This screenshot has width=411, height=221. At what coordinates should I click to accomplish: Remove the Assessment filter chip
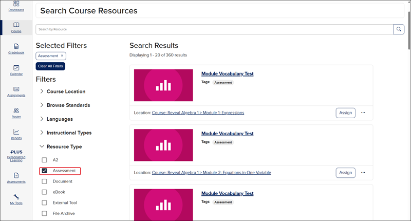point(62,56)
